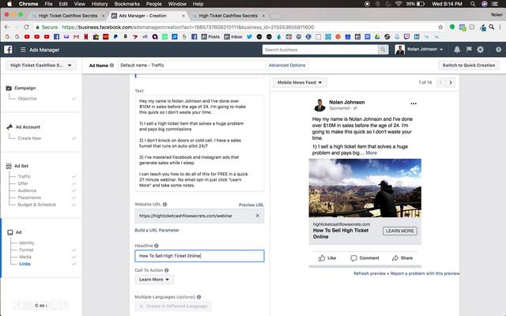Click Switch to Quick Creation button
This screenshot has height=316, width=506.
point(469,65)
